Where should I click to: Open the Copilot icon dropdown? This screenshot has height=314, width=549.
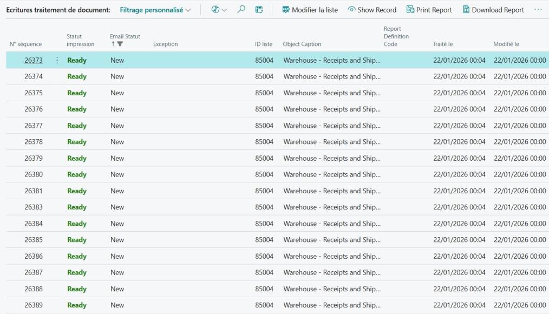coord(219,10)
